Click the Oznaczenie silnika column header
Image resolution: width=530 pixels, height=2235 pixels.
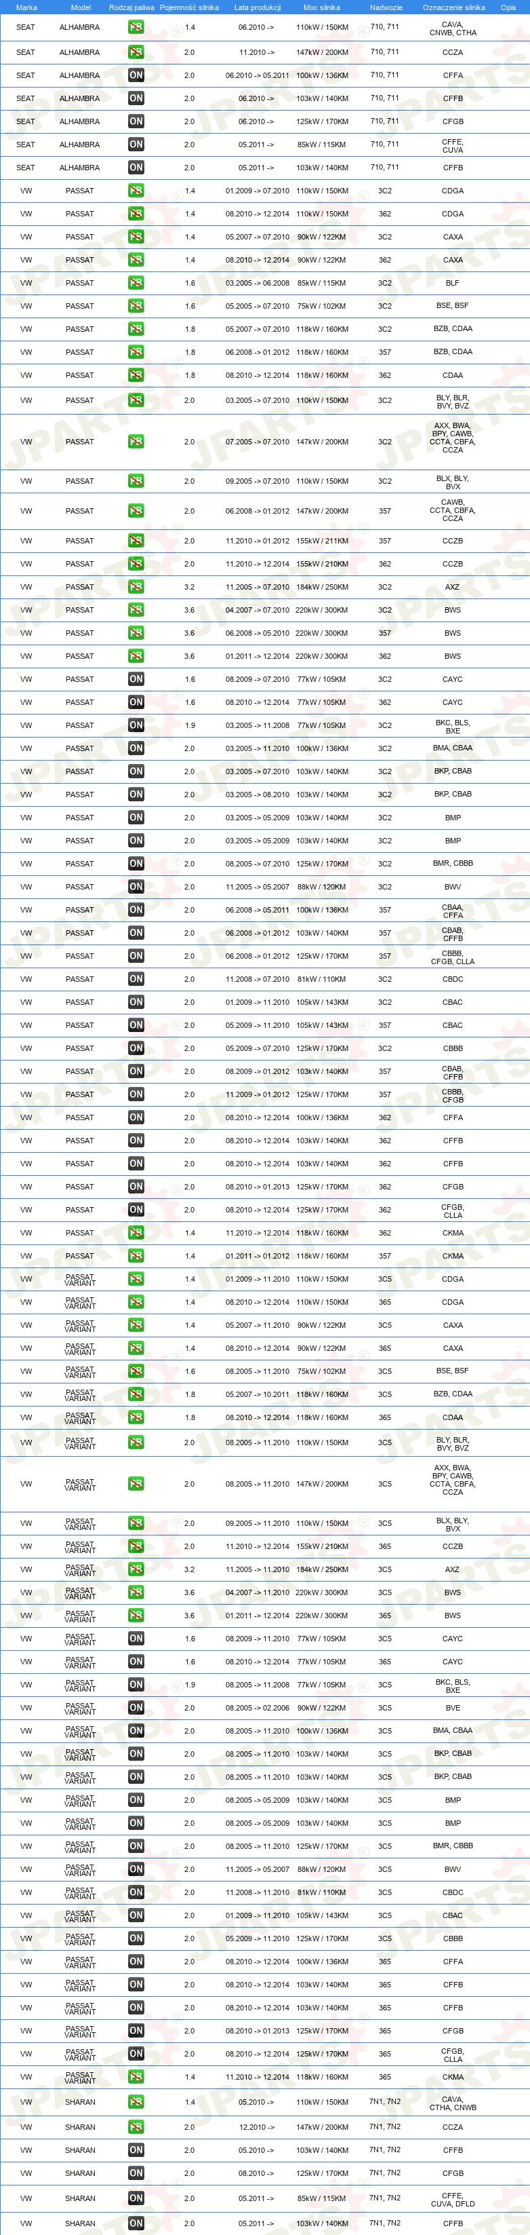(x=453, y=8)
